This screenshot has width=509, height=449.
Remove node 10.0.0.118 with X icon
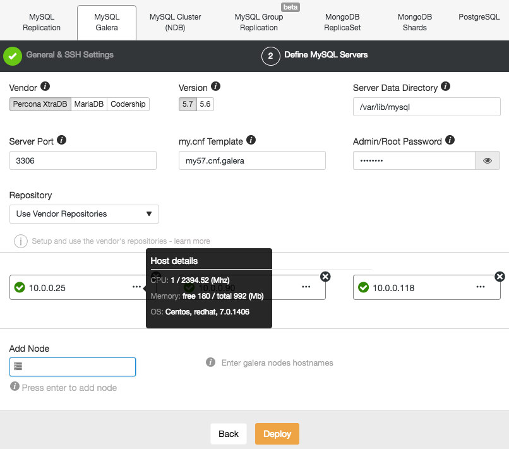click(x=500, y=277)
